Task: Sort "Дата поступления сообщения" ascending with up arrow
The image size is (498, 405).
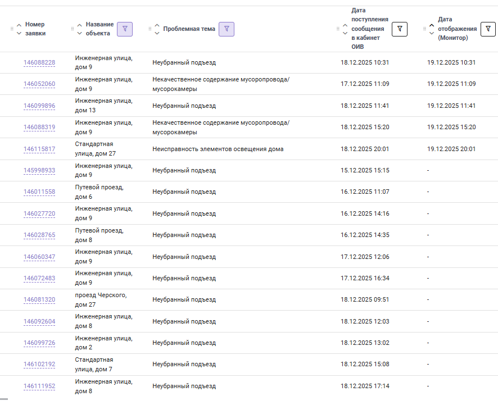Action: pos(345,25)
